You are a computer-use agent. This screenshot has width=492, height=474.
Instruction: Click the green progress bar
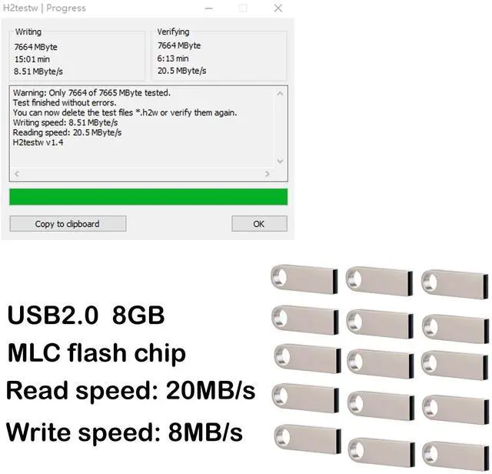click(148, 197)
